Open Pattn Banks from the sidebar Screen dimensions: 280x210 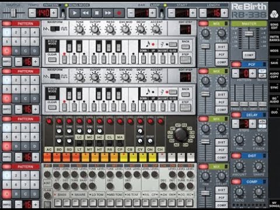pos(274,38)
